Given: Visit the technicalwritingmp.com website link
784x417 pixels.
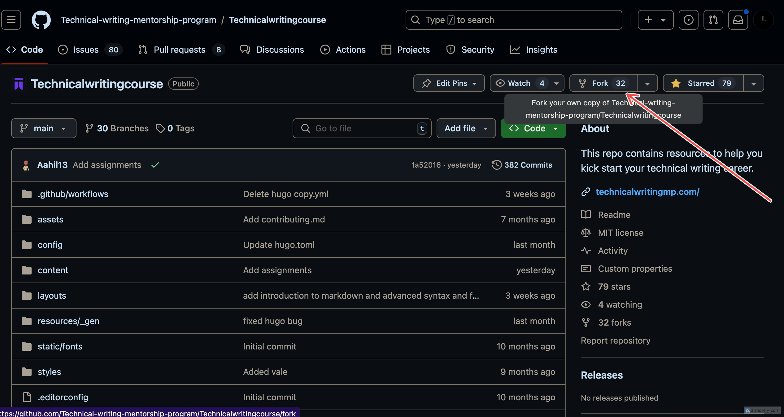Looking at the screenshot, I should (x=647, y=192).
